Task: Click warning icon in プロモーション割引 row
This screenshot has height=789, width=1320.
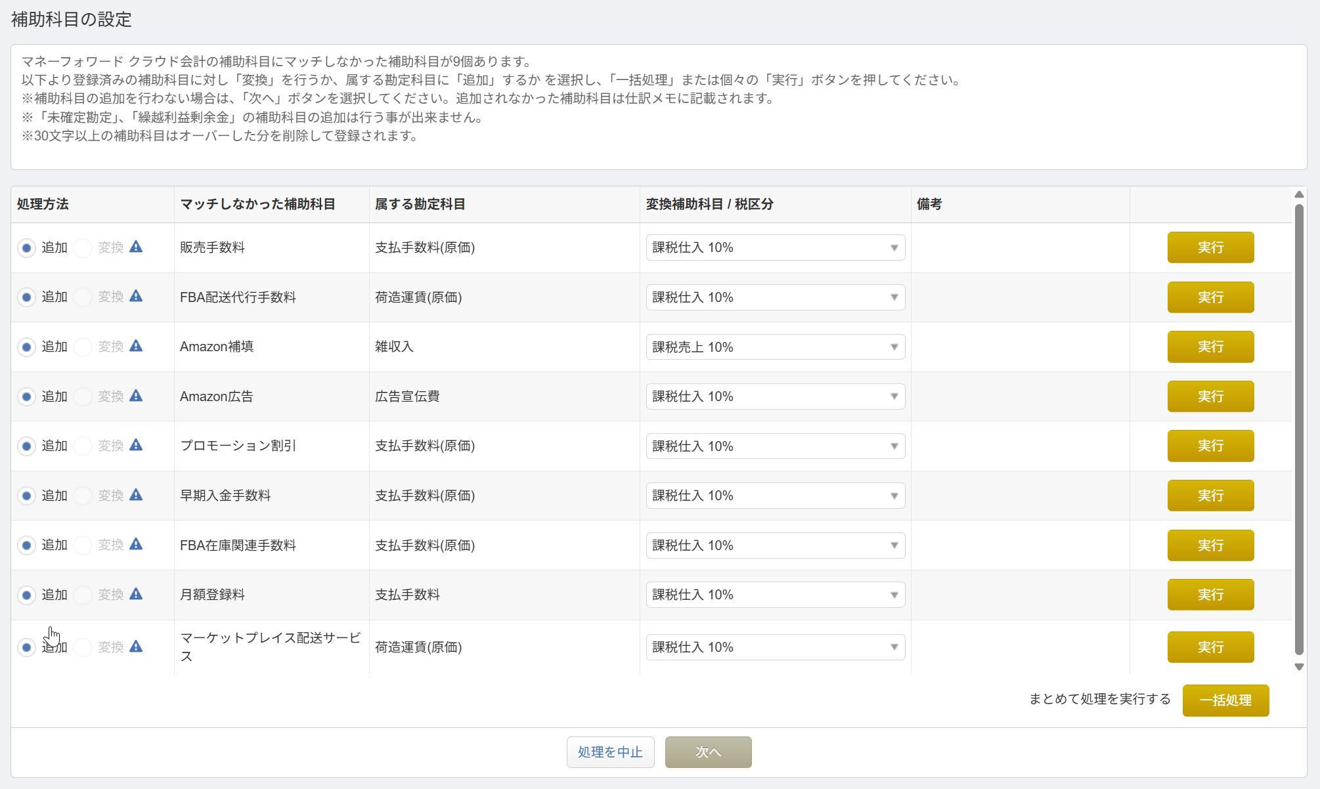Action: (136, 445)
